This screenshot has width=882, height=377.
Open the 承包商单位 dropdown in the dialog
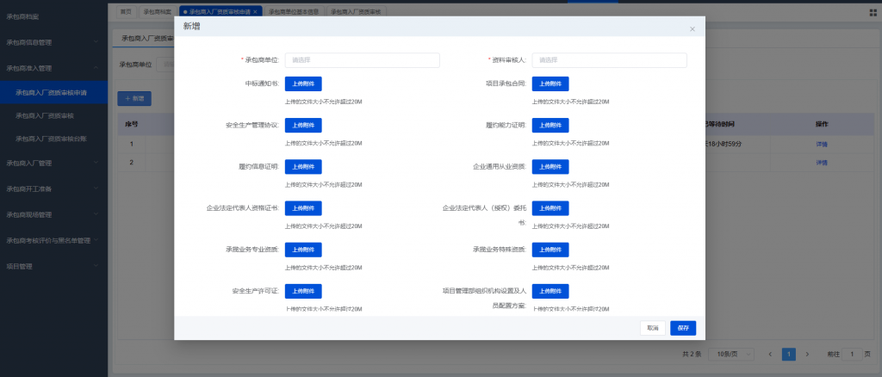coord(362,60)
